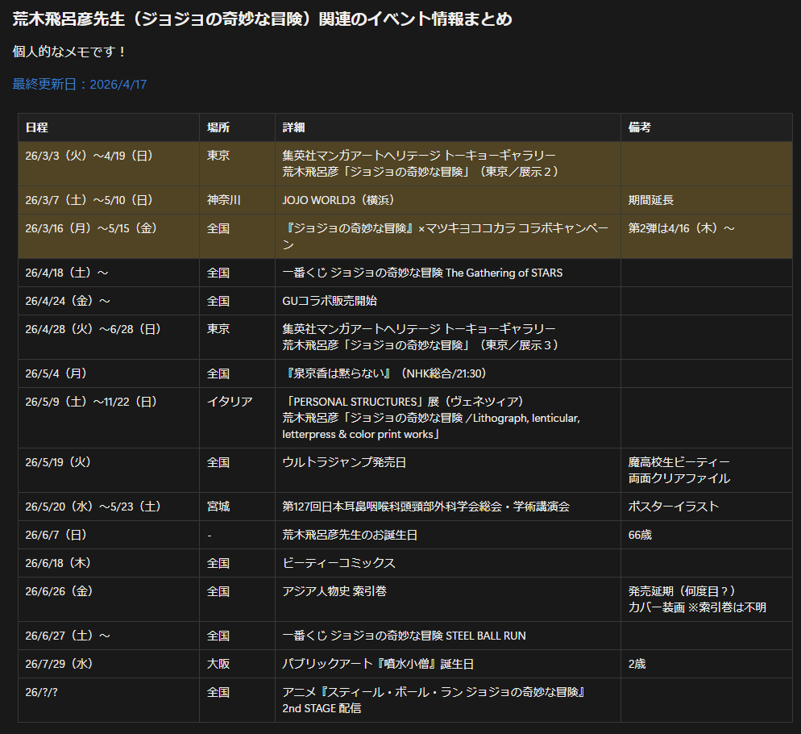This screenshot has height=734, width=801.
Task: Select date cell 26/3/16（月）～5/15（金）
Action: pyautogui.click(x=109, y=236)
